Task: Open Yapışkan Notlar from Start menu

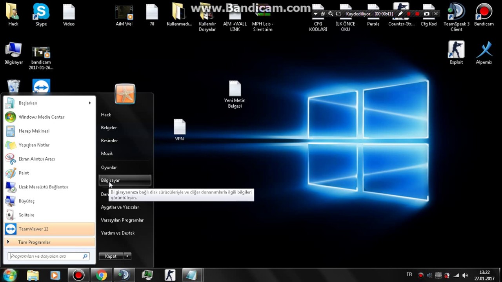Action: pos(49,145)
